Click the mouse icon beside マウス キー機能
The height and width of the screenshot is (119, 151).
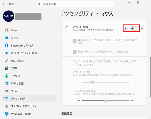67,29
